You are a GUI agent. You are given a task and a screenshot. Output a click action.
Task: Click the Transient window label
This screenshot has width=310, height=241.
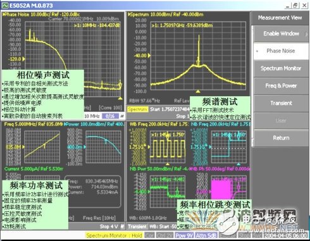(x=137, y=226)
